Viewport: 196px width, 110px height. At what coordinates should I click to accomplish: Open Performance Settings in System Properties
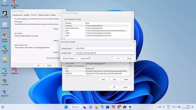pos(56,29)
